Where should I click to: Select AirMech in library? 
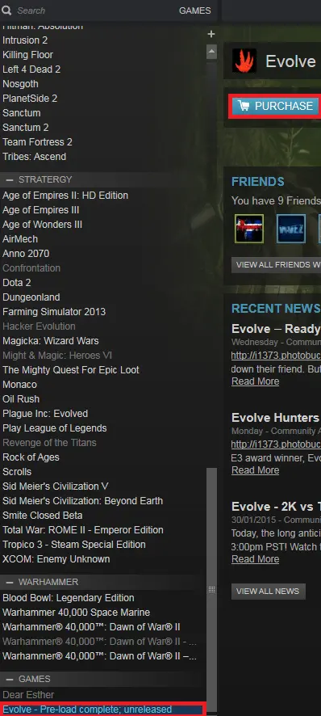pyautogui.click(x=20, y=239)
